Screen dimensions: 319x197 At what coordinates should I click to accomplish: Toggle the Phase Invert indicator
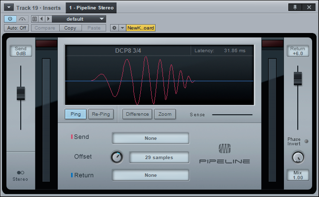[306, 141]
